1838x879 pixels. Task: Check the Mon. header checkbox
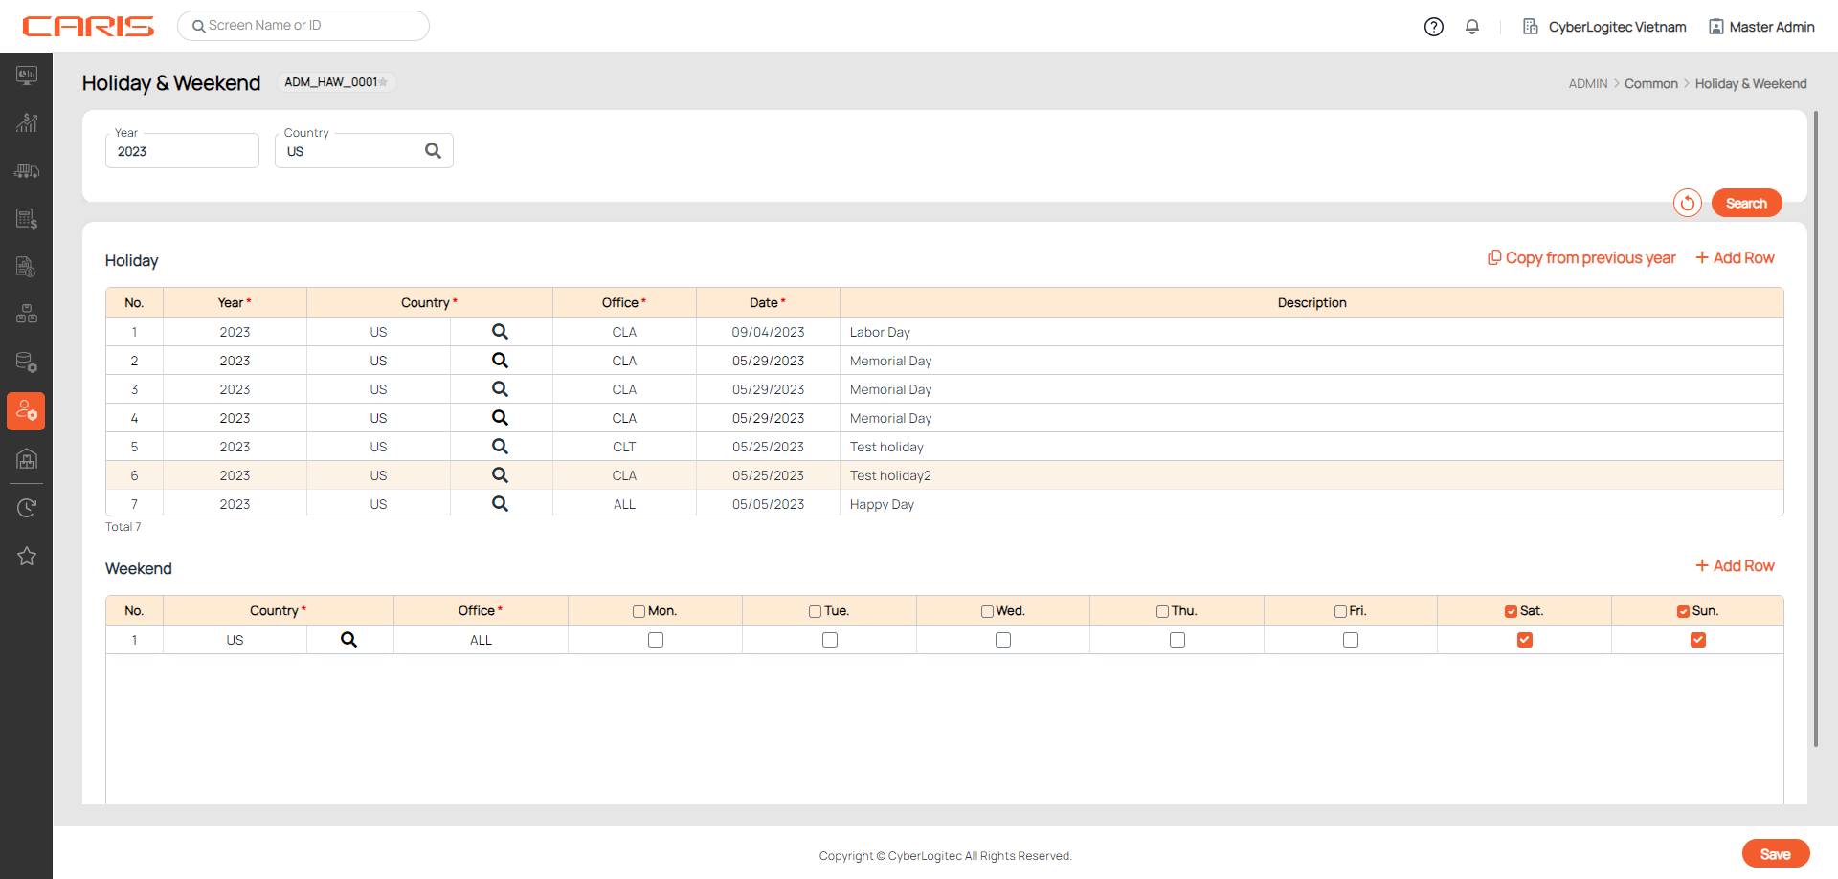point(639,612)
